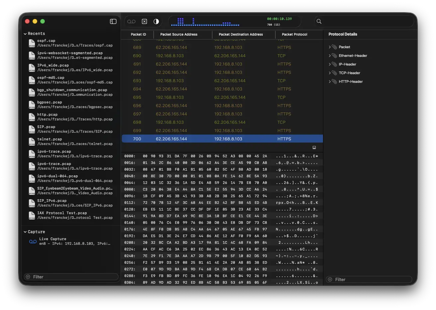The width and height of the screenshot is (436, 310).
Task: Open the telnet.pcap trace from Recents
Action: pos(32,141)
